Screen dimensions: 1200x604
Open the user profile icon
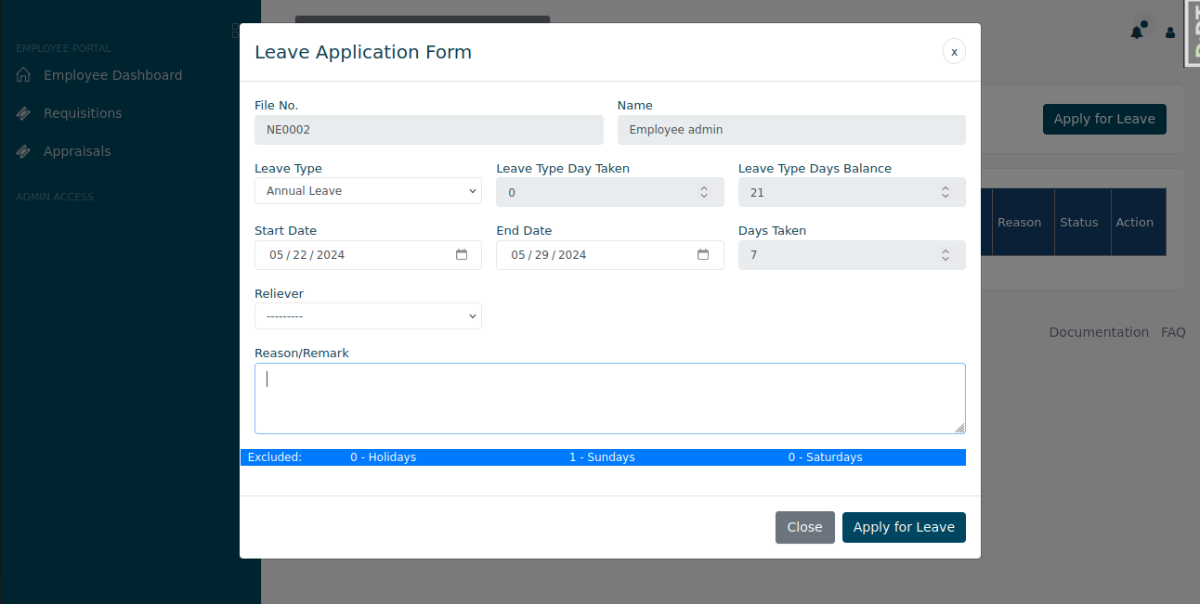click(x=1170, y=32)
